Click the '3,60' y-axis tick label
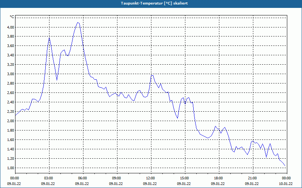Image resolution: width=302 pixels, height=188 pixels. point(11,46)
